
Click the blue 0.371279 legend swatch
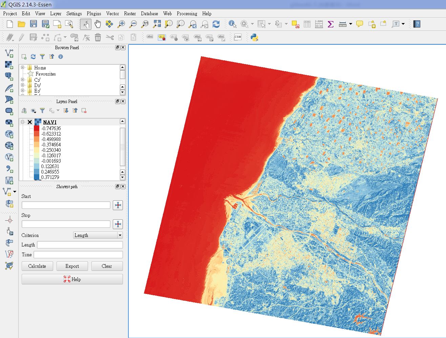(x=37, y=177)
